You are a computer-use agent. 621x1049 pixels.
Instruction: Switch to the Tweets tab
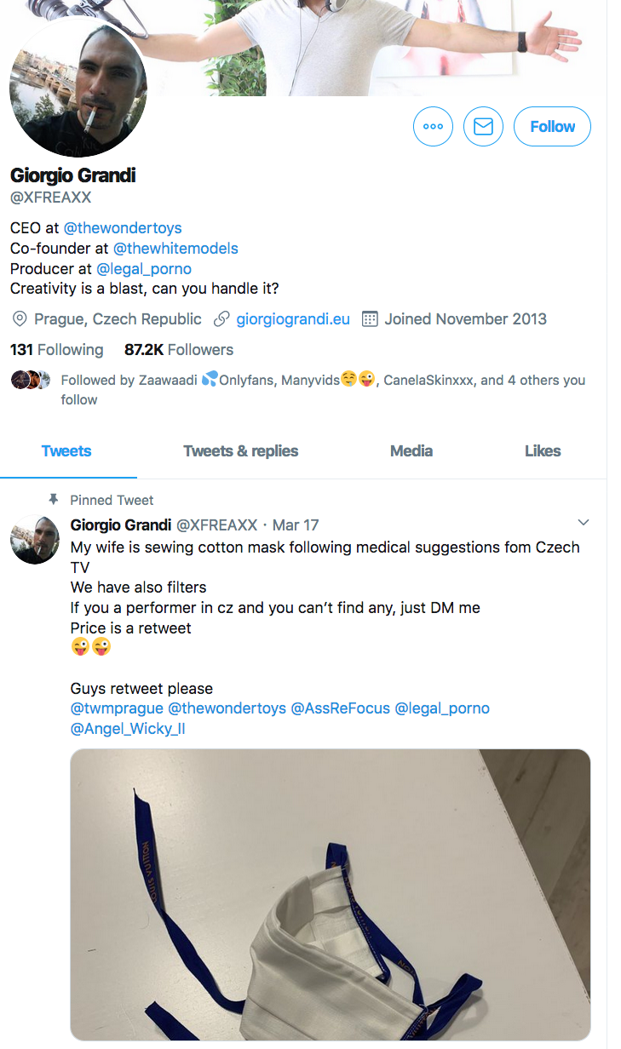(x=66, y=451)
